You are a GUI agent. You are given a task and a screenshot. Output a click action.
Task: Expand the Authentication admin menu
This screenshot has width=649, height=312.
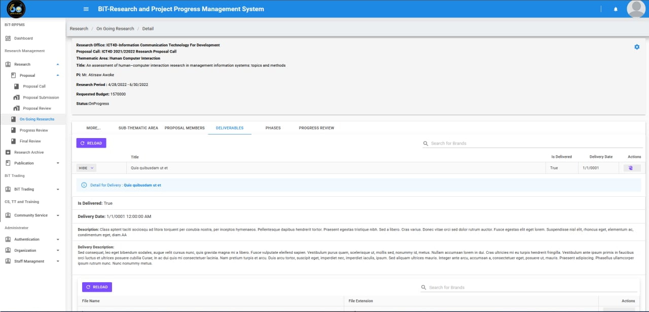(x=57, y=240)
